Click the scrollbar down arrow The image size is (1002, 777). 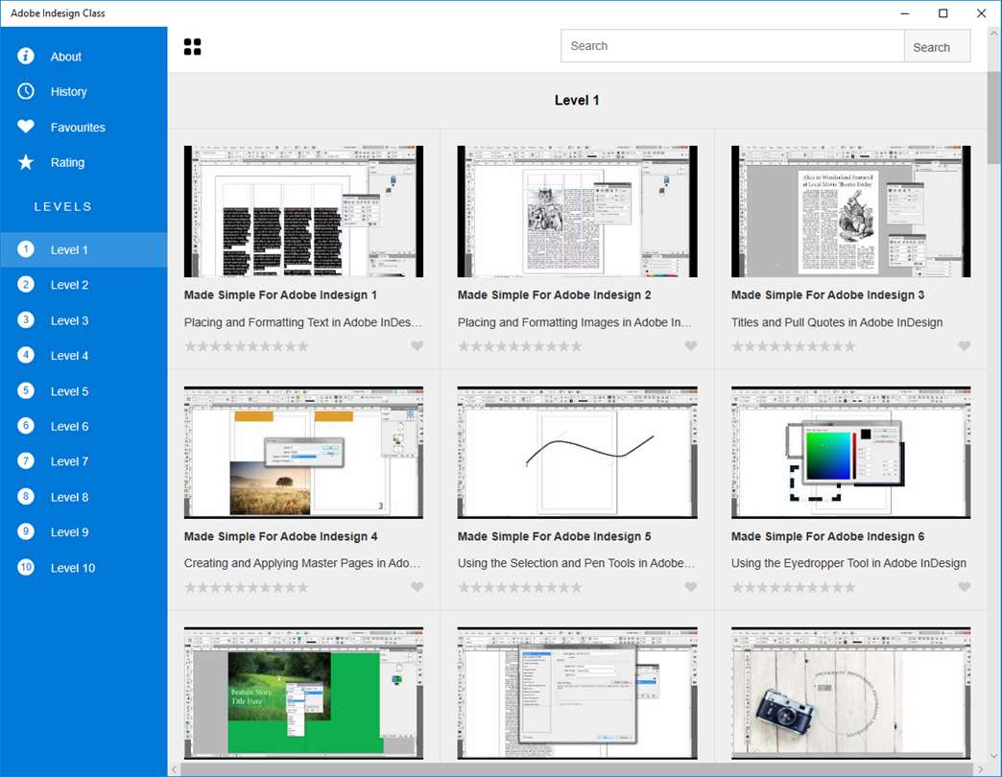(x=993, y=756)
